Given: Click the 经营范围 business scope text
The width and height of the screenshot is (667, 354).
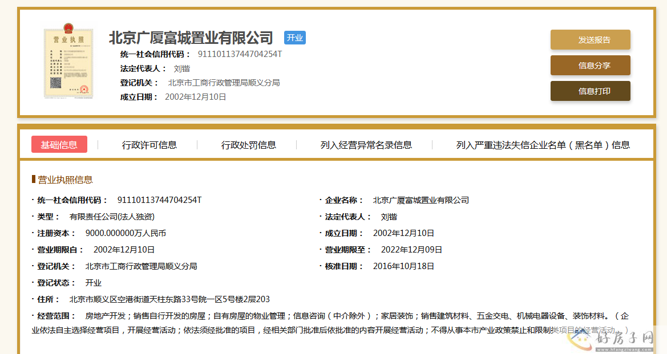Looking at the screenshot, I should point(330,323).
